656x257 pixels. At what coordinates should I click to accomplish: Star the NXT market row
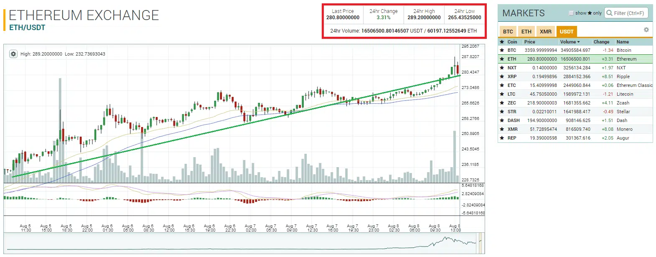502,68
